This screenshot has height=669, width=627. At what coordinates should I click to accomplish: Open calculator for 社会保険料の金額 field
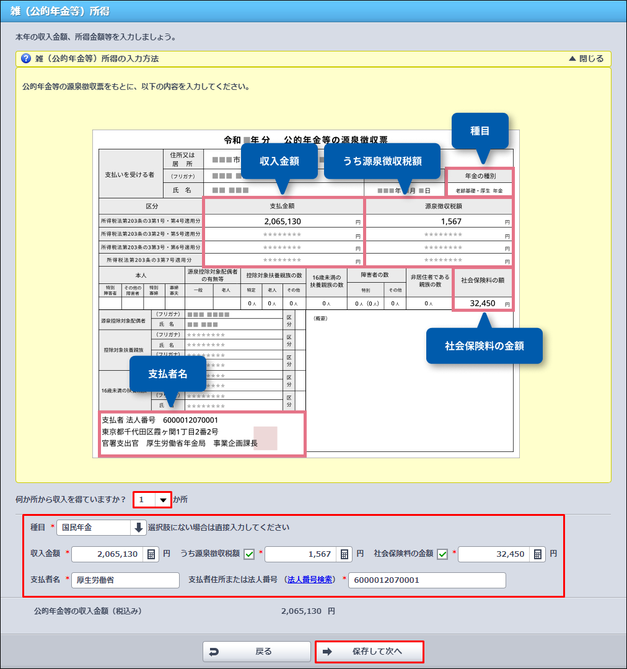coord(538,554)
